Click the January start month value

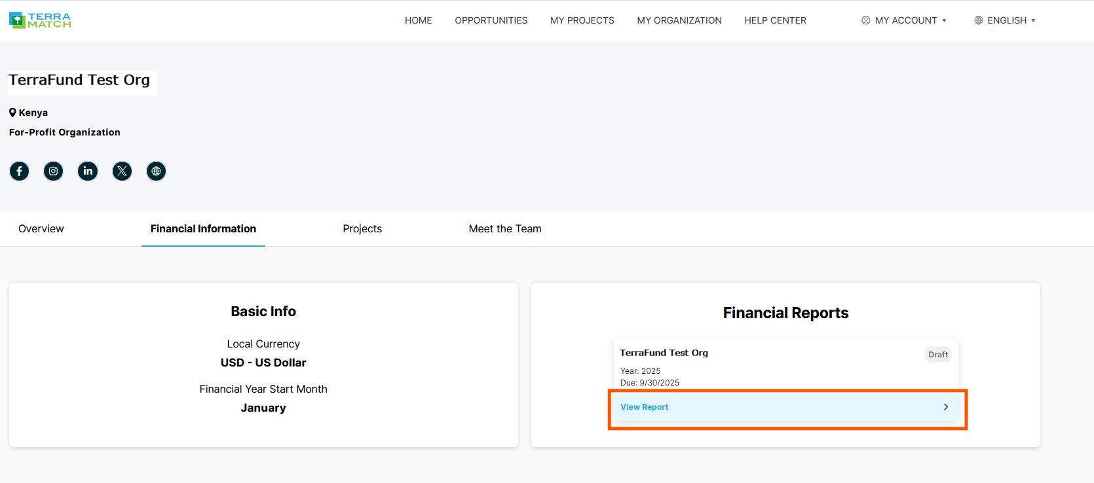pos(263,408)
